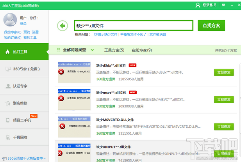The image size is (241, 162).
Task: Click the FruitNinja MSVCR100 error thumbnail
Action: 74,99
